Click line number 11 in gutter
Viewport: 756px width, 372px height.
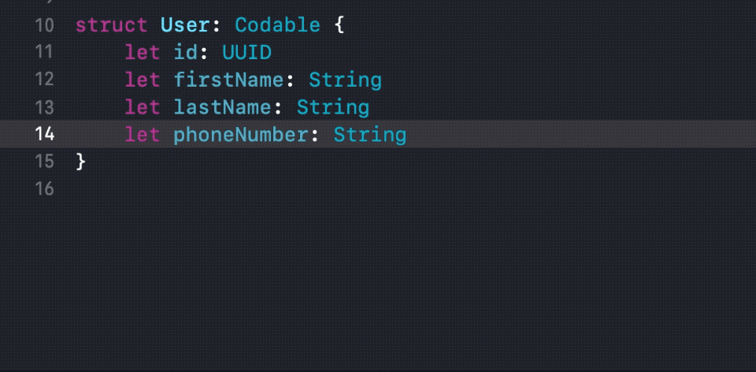coord(44,53)
